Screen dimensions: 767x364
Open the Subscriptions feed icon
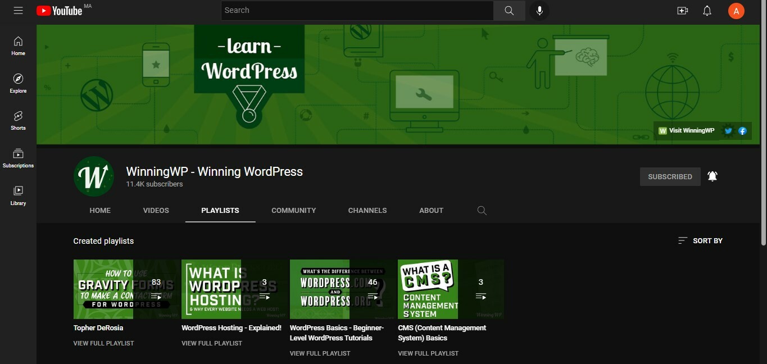[x=18, y=157]
